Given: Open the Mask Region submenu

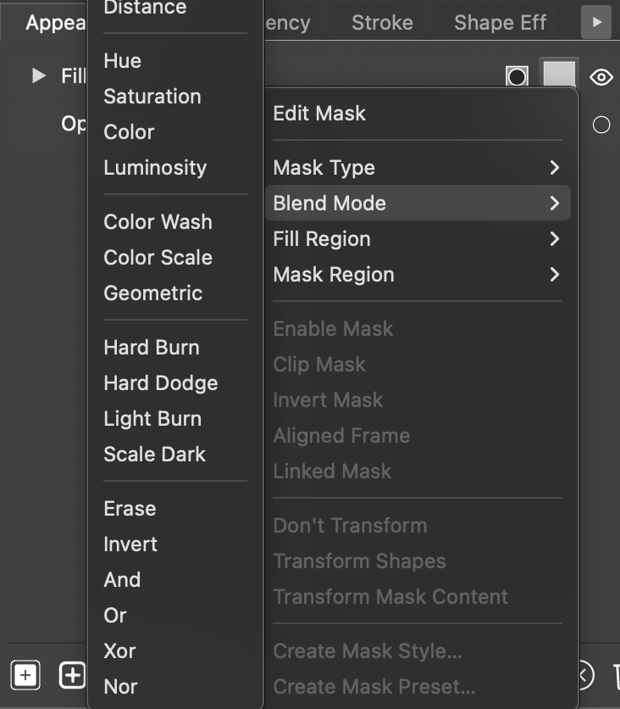Looking at the screenshot, I should point(417,275).
